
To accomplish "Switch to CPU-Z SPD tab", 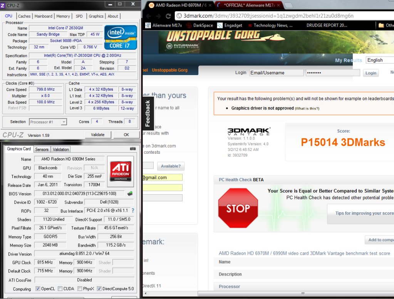I will pyautogui.click(x=79, y=16).
